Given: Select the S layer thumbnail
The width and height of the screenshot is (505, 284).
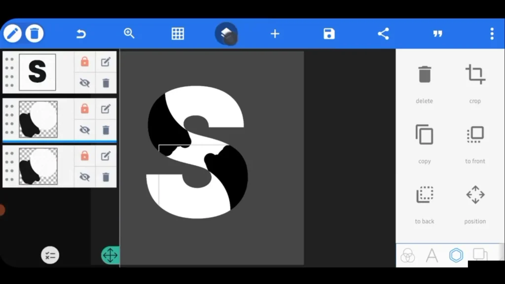Looking at the screenshot, I should 37,72.
